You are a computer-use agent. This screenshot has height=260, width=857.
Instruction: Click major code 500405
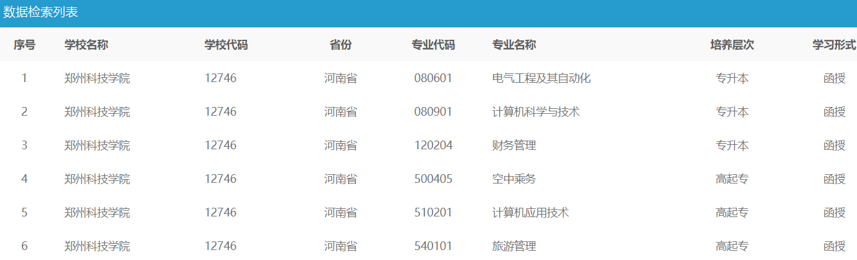click(x=433, y=179)
